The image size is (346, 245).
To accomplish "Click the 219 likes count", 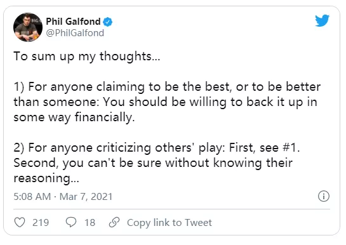I will point(41,223).
